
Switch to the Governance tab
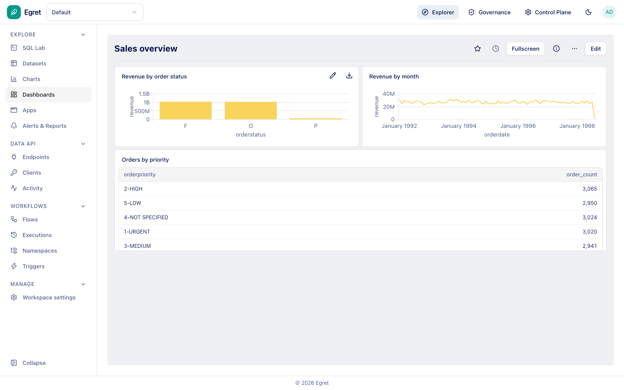pyautogui.click(x=490, y=12)
